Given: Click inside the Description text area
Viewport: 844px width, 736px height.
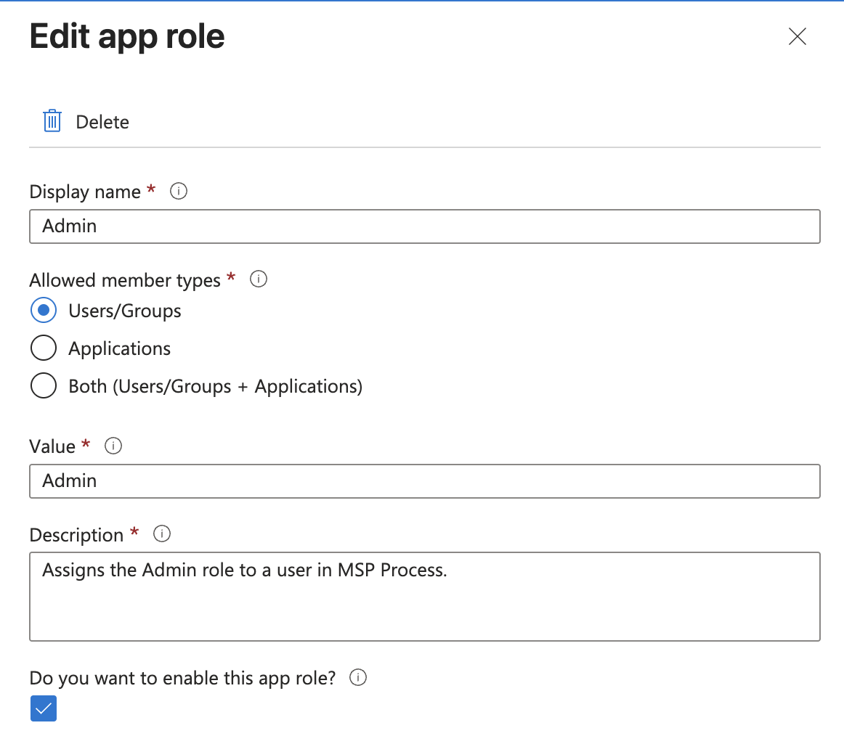Looking at the screenshot, I should pos(424,597).
